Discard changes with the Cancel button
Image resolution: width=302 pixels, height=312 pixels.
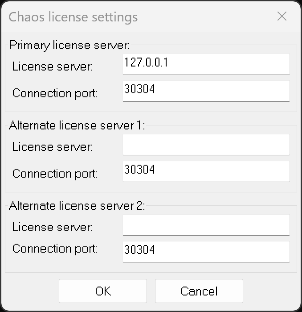199,291
